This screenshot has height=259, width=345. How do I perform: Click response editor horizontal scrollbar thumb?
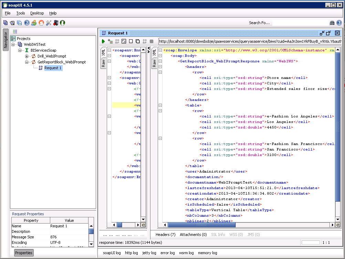201,225
